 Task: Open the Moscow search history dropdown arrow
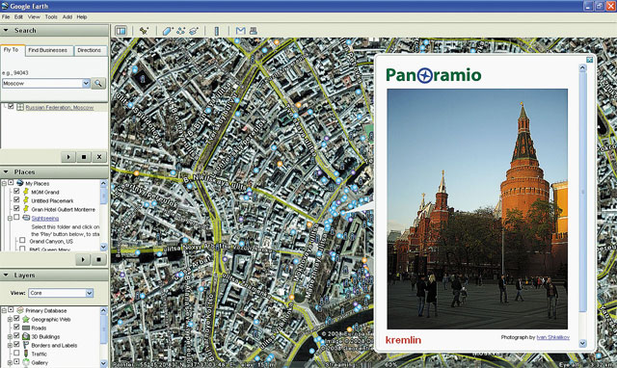pyautogui.click(x=86, y=83)
